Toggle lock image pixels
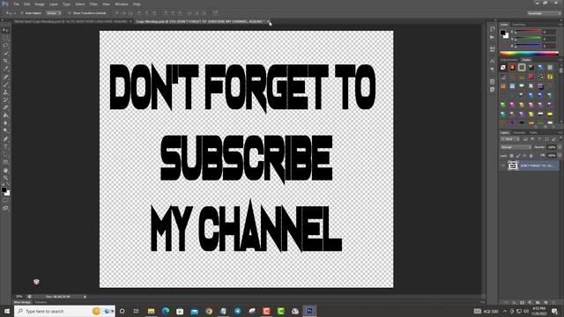The height and width of the screenshot is (317, 564). coord(518,156)
